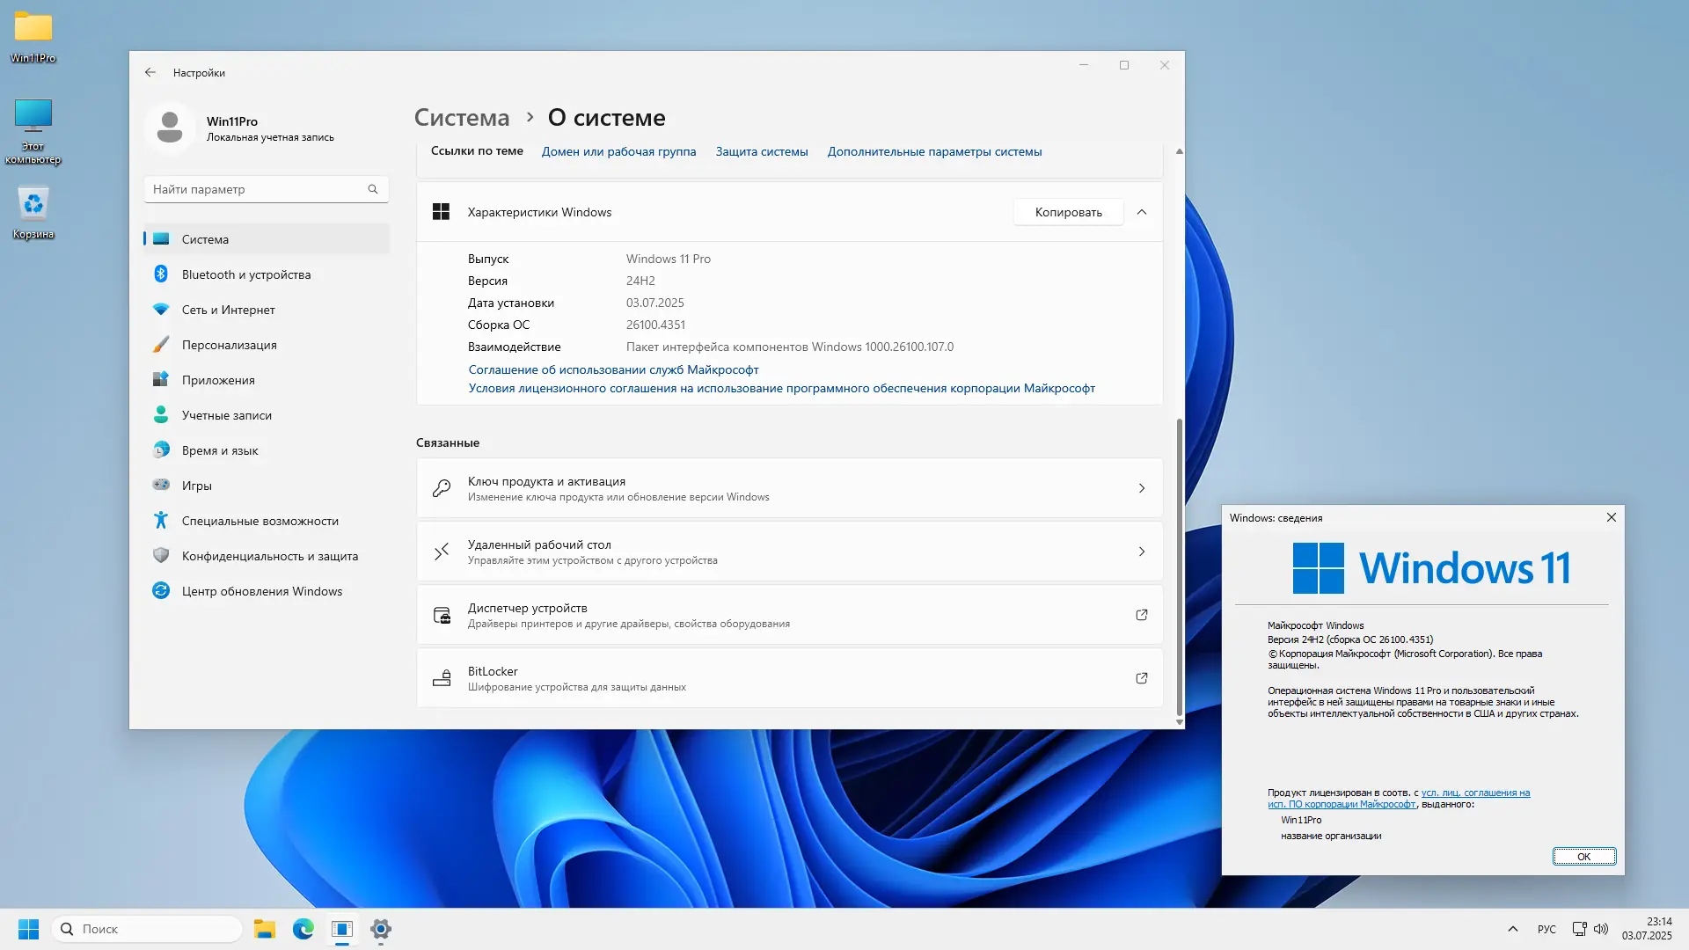Click the accessibility figure icon
This screenshot has width=1689, height=950.
coord(161,521)
